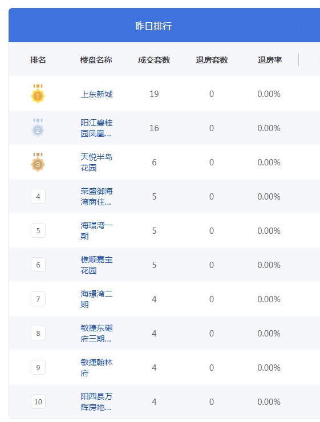Open the 阳江碧桂园凤凰 property link

pyautogui.click(x=96, y=128)
